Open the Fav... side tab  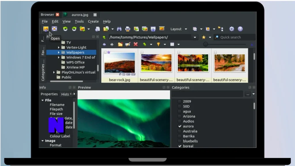click(43, 51)
